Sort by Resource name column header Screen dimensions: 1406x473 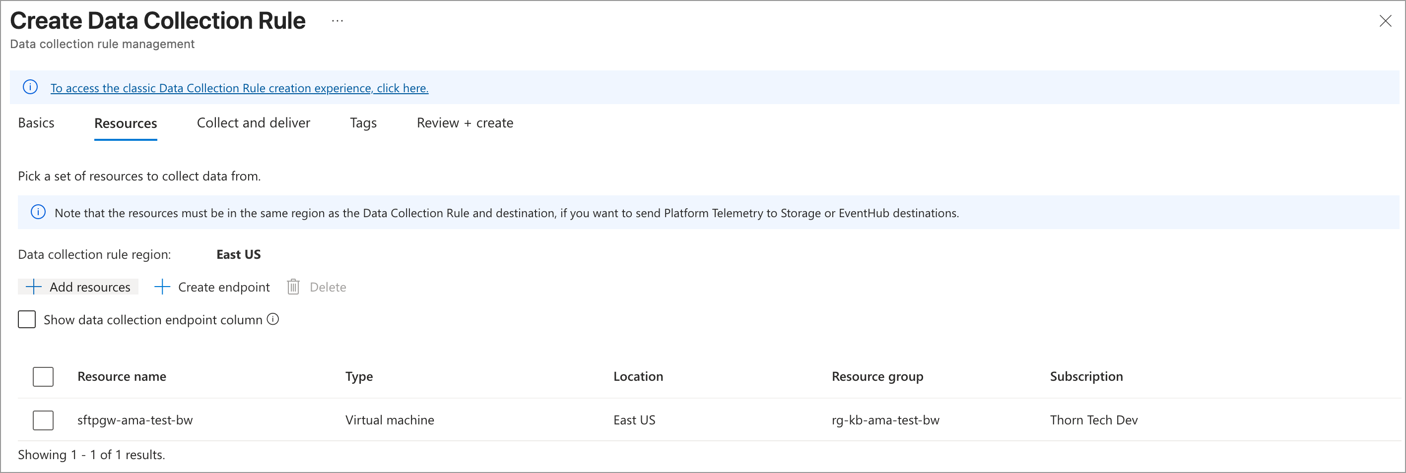click(122, 376)
